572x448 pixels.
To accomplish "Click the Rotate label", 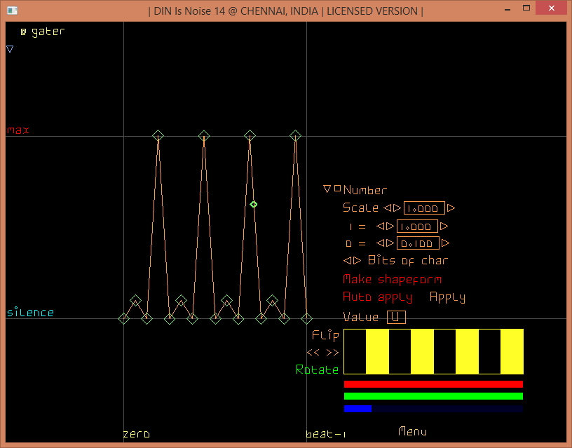I will [317, 369].
